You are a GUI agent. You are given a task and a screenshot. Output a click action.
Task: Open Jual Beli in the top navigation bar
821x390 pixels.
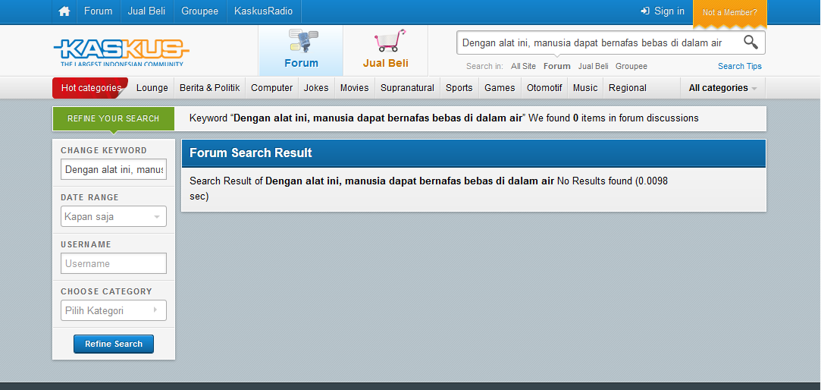pyautogui.click(x=146, y=11)
